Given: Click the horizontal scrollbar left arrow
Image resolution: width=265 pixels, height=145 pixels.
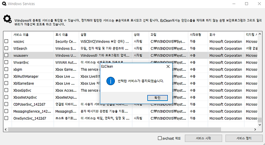Looking at the screenshot, I should coord(6,130).
